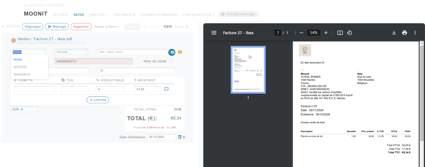Toggle the Note de crédit checkbox
The height and width of the screenshot is (167, 425).
(x=171, y=61)
